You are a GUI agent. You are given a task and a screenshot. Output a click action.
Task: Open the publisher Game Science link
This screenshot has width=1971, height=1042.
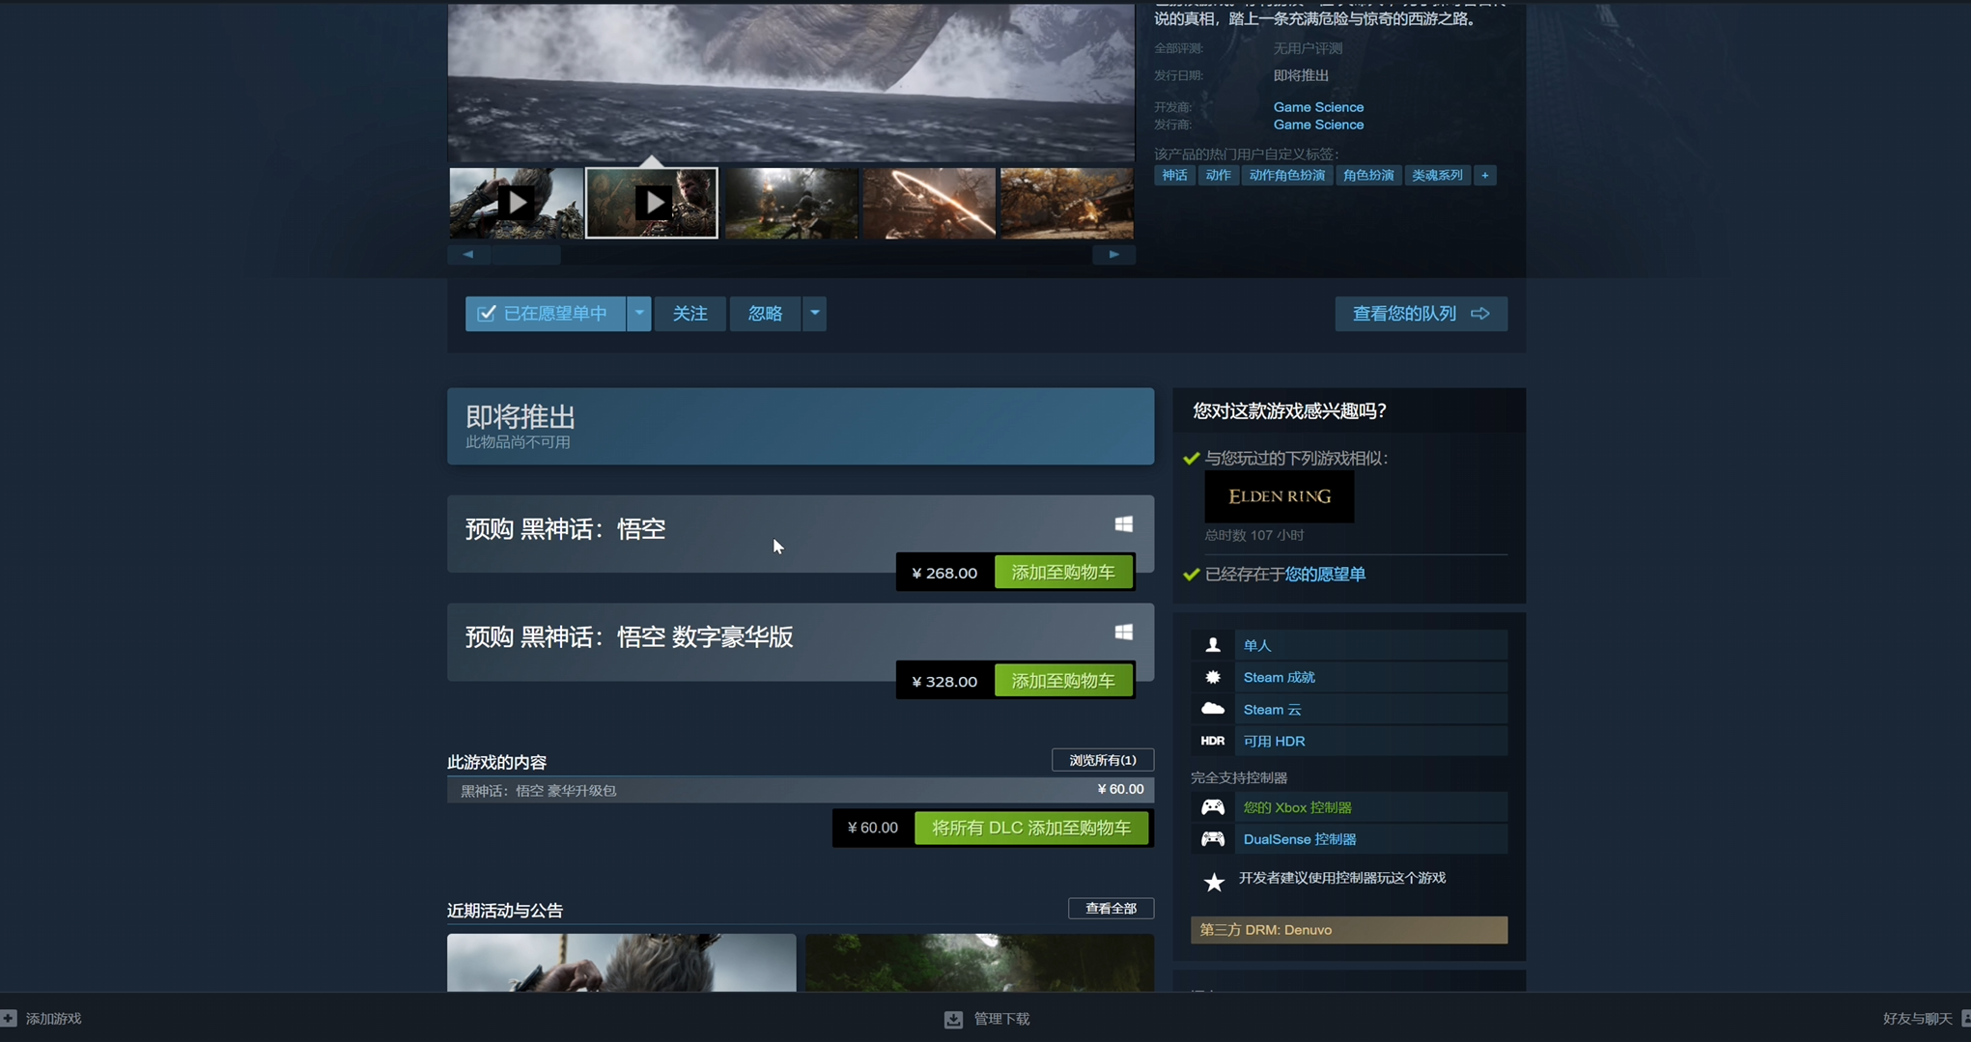1318,125
